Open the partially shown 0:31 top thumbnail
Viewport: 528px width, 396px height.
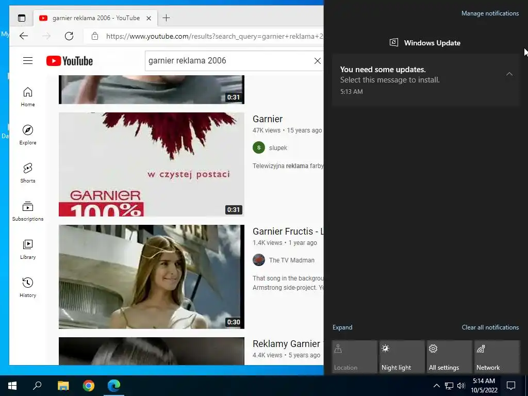(x=152, y=90)
